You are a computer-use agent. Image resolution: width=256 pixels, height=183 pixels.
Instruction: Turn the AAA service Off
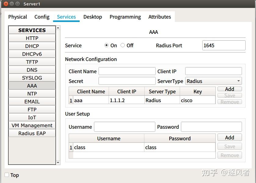tap(123, 45)
